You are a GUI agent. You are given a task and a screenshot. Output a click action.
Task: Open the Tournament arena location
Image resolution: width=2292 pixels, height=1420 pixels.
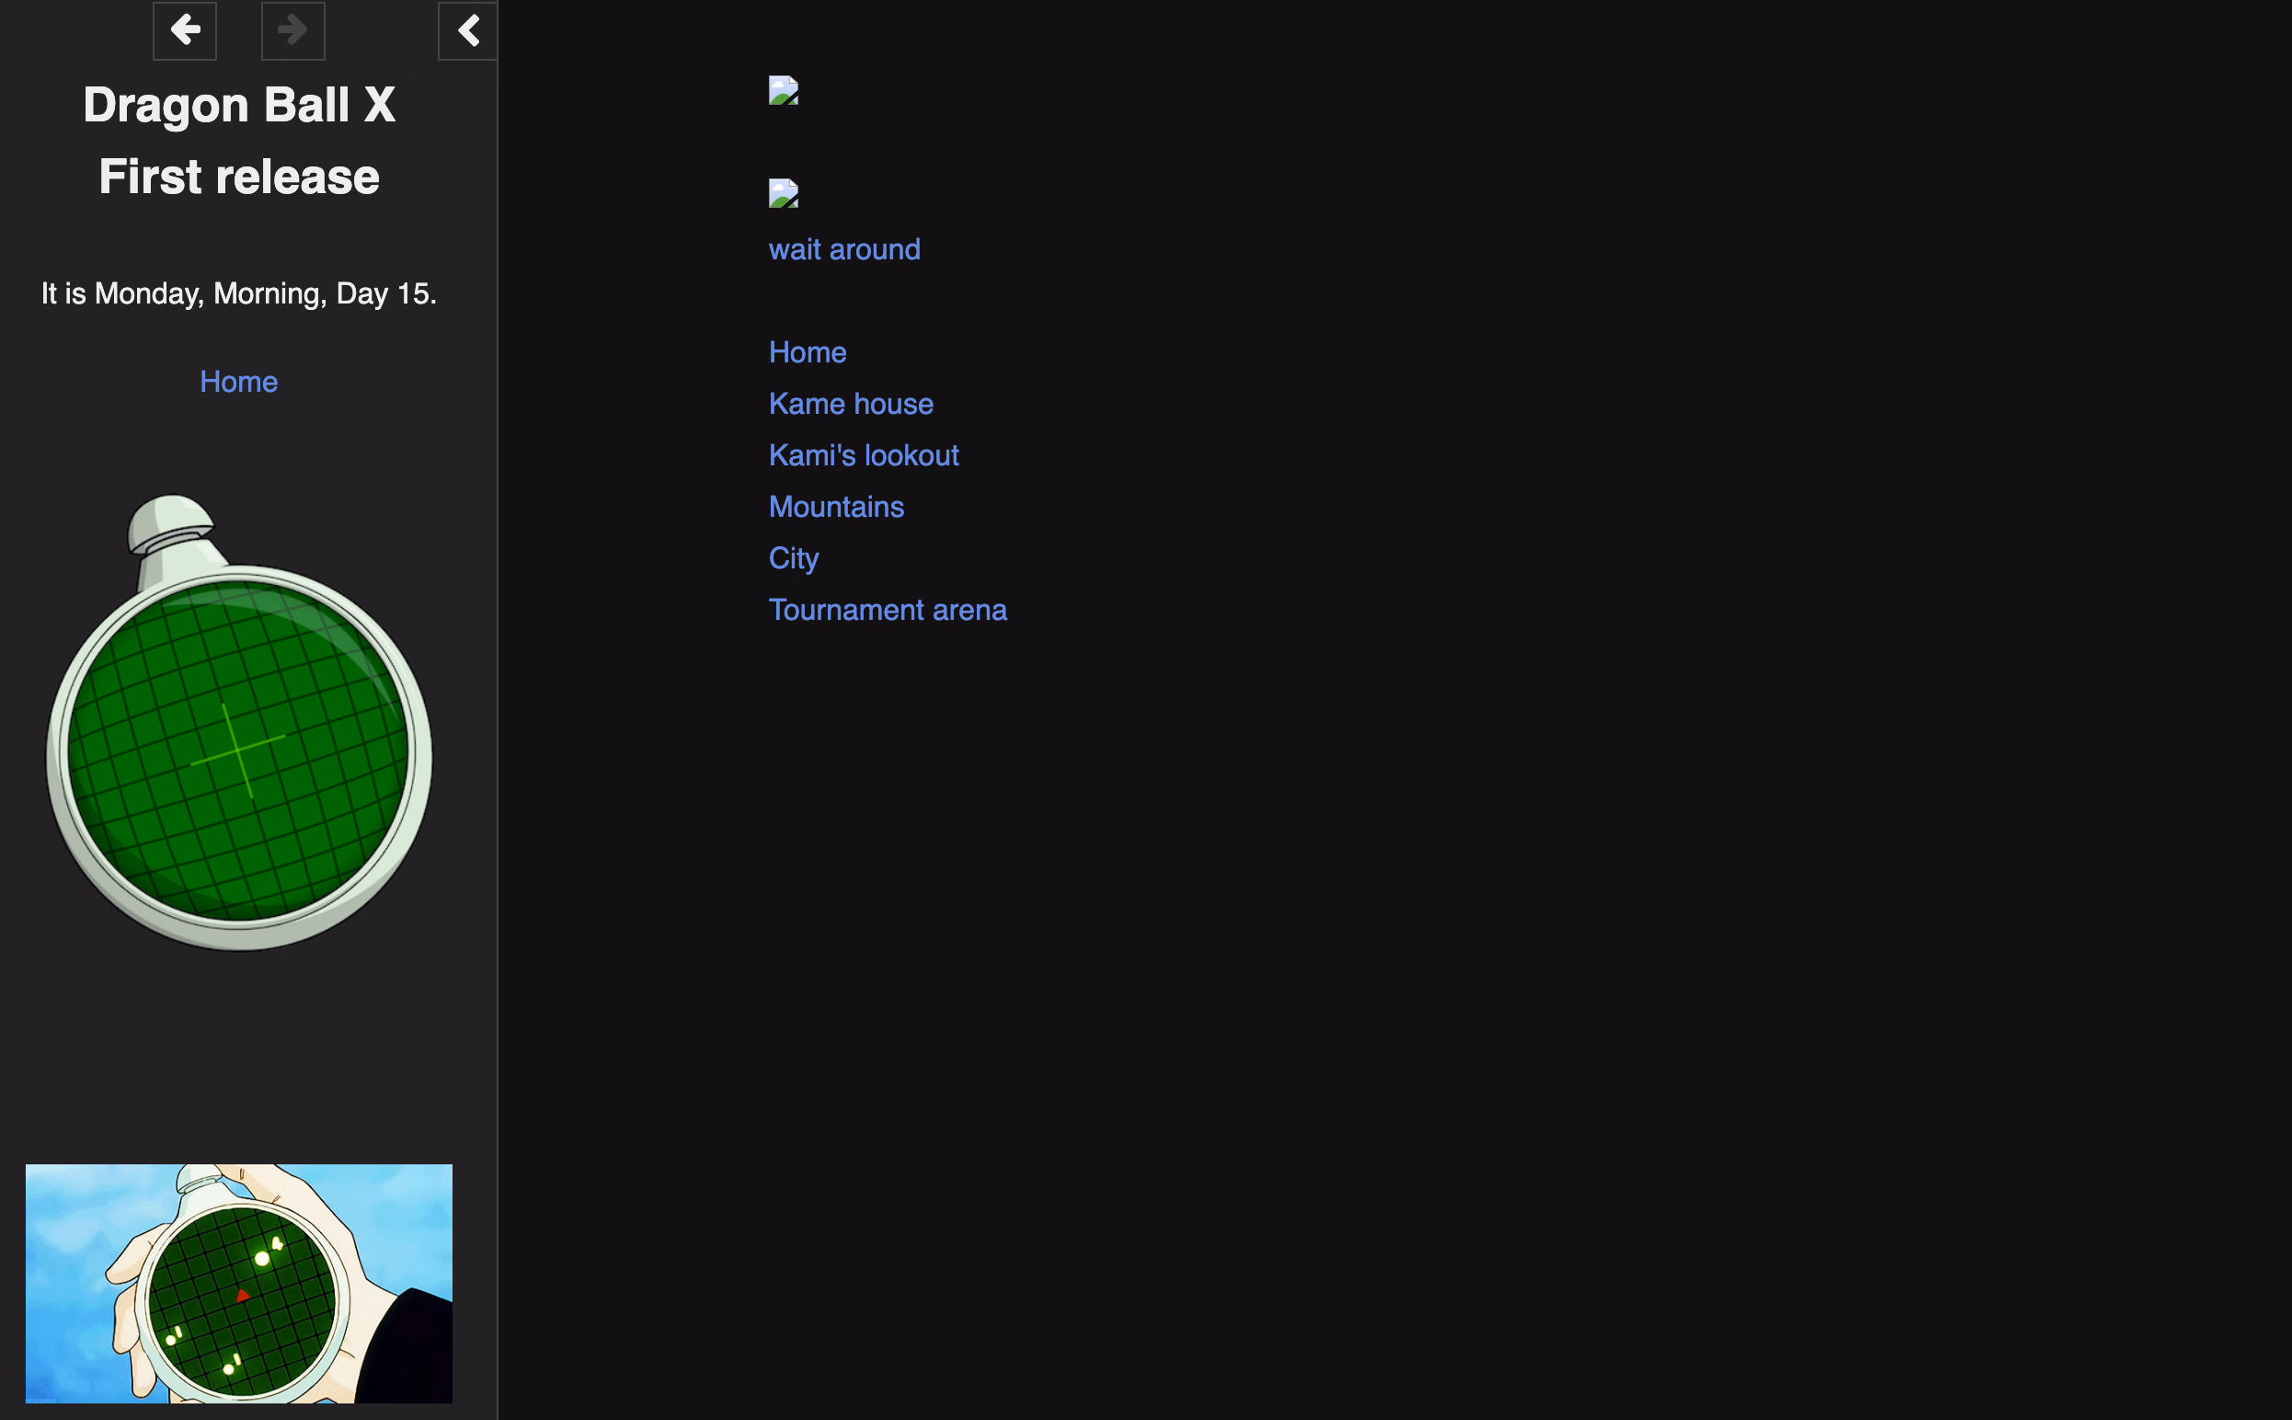(888, 611)
